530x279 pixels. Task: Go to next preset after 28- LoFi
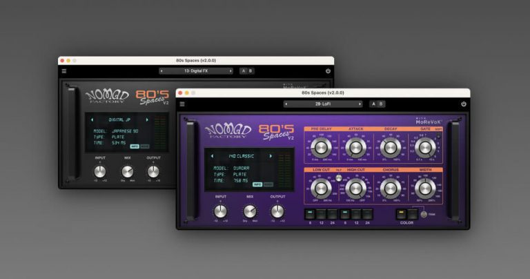click(360, 104)
